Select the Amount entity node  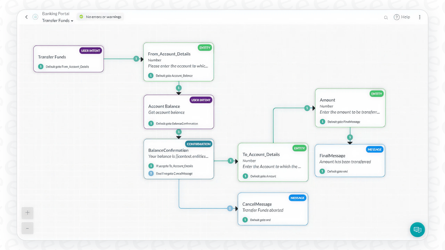coord(350,106)
